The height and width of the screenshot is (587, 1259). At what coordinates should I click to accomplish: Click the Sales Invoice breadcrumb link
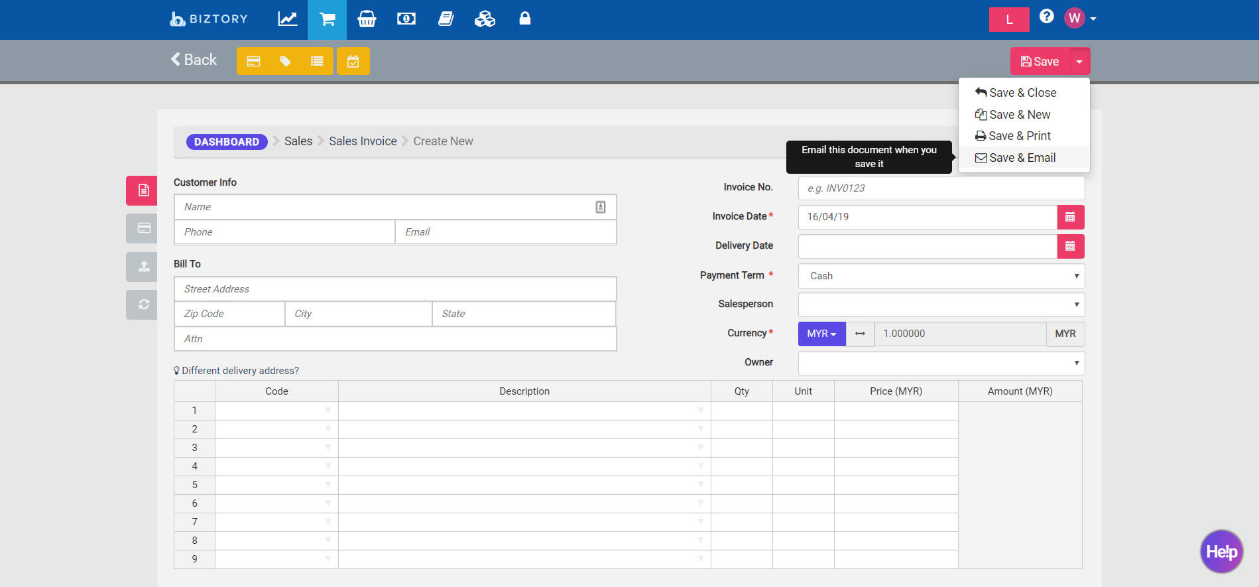pos(363,141)
